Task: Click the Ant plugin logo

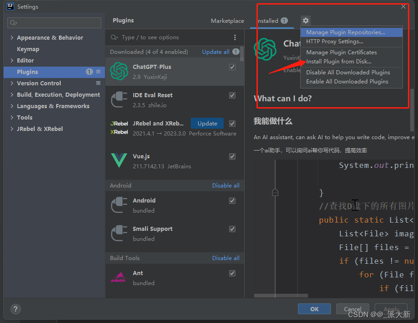Action: (x=119, y=277)
